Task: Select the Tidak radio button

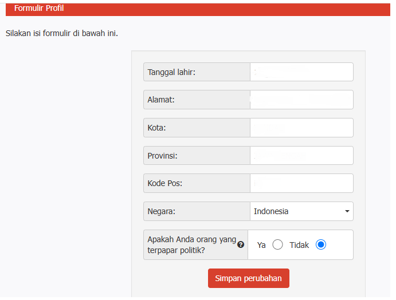Action: click(321, 245)
